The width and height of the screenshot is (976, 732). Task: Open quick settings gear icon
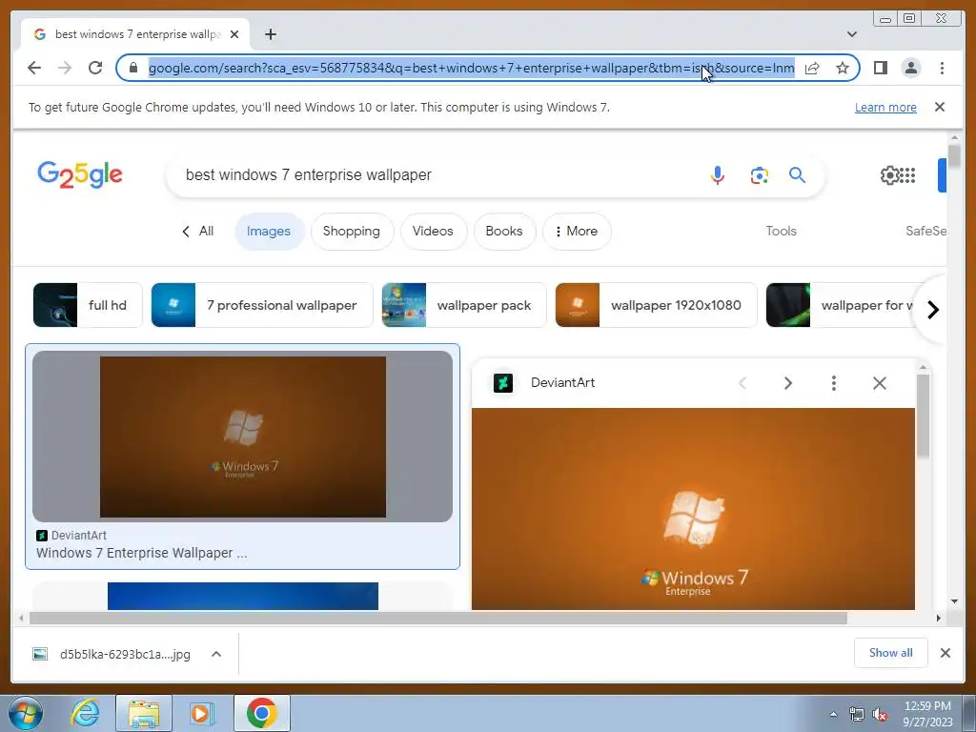889,175
